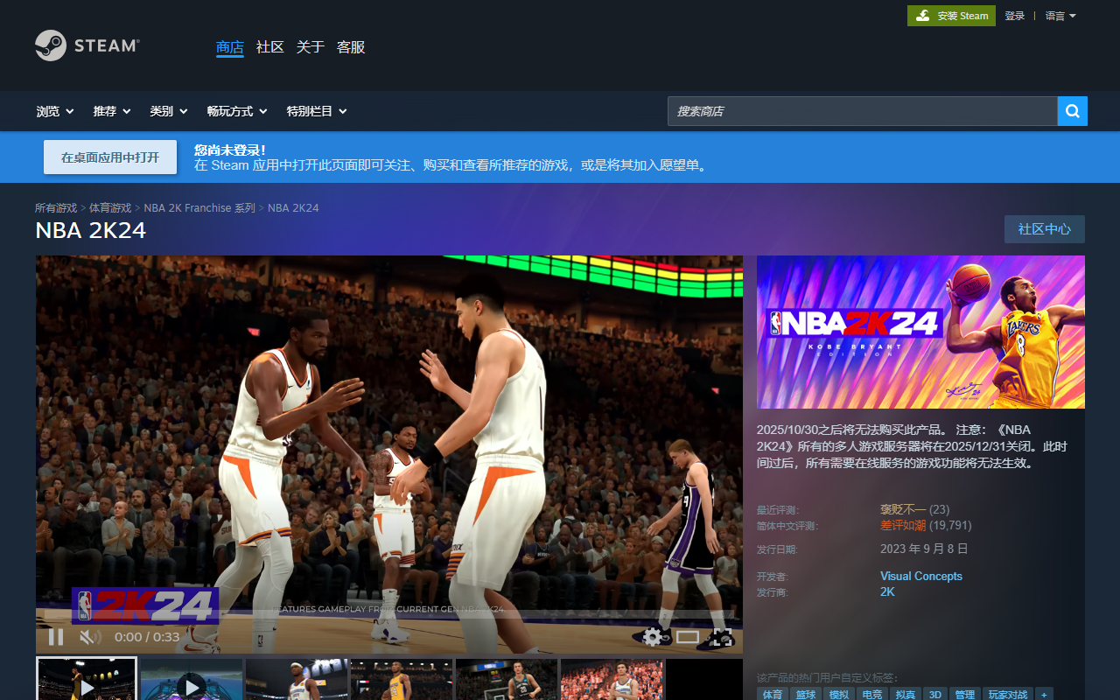Unmute the video sound icon
The image size is (1120, 700).
click(x=90, y=637)
